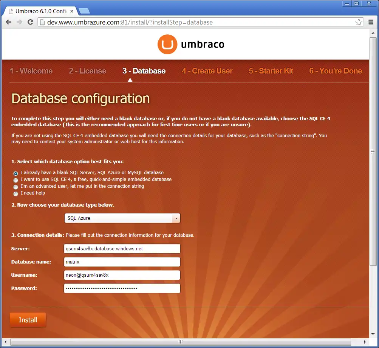This screenshot has height=348, width=379.
Task: Click the horizontal scrollbar left arrow
Action: tap(5, 342)
